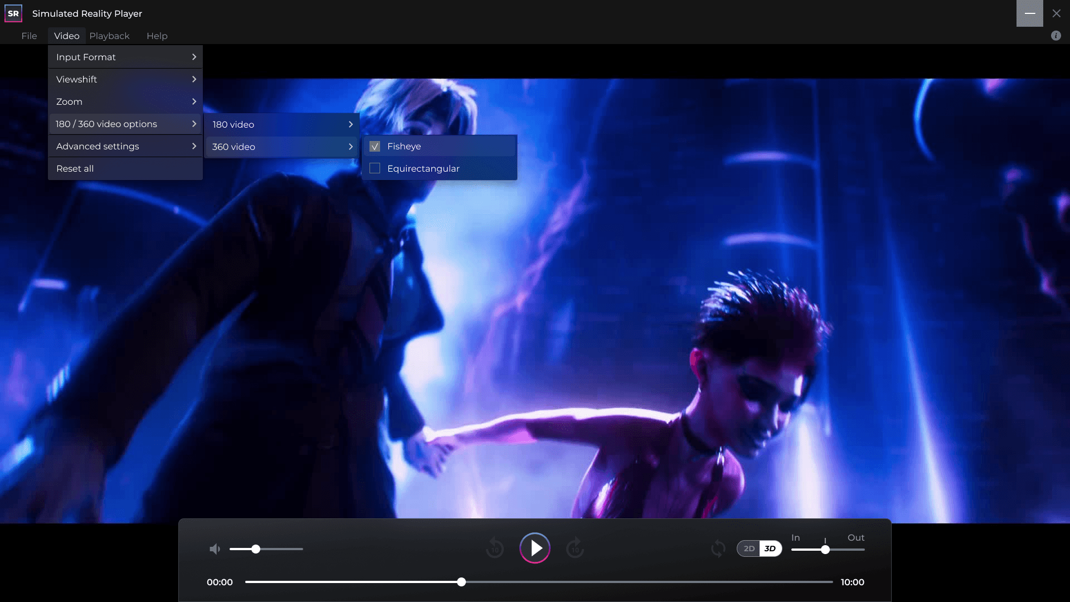Switch to 2D display mode
This screenshot has width=1070, height=602.
pyautogui.click(x=749, y=548)
